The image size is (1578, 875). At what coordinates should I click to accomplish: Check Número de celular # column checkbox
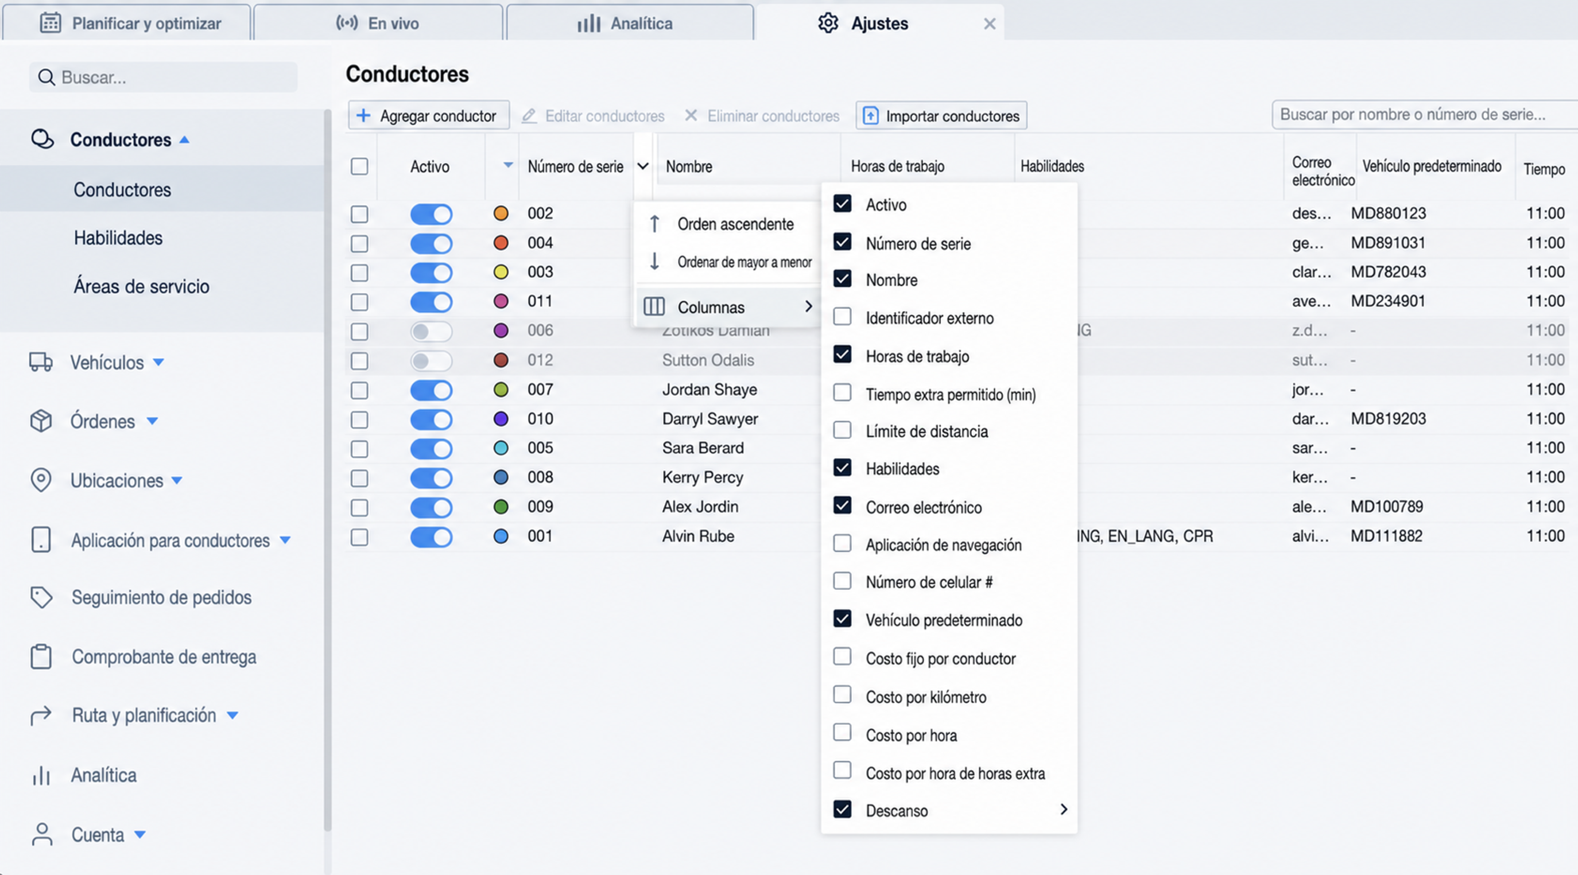(x=842, y=581)
